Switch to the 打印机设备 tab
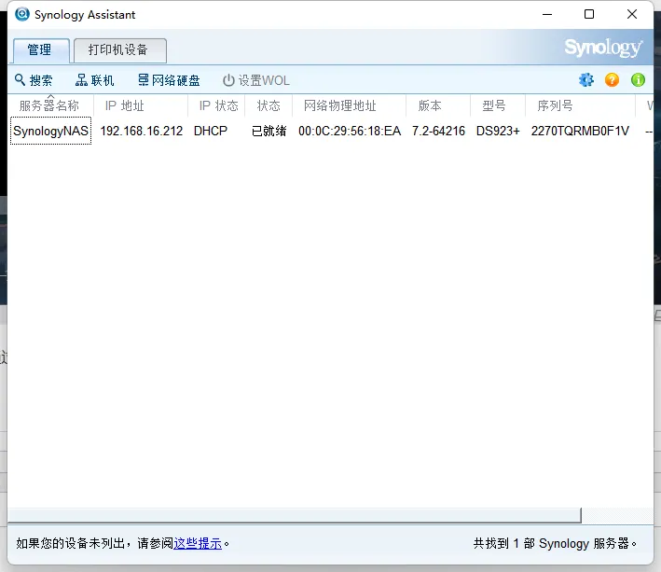661x572 pixels. point(120,50)
